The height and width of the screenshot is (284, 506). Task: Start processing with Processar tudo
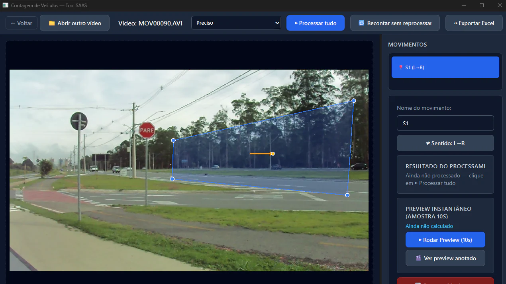click(315, 23)
